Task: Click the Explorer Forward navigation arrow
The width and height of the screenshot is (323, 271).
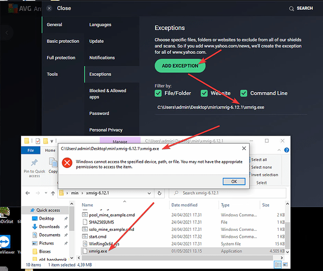Action: pyautogui.click(x=38, y=193)
